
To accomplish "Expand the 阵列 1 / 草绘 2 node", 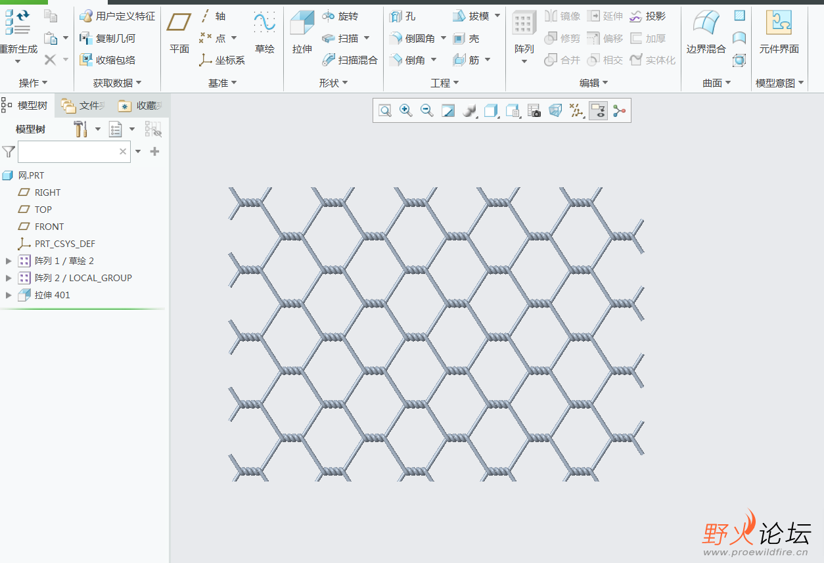I will [9, 261].
